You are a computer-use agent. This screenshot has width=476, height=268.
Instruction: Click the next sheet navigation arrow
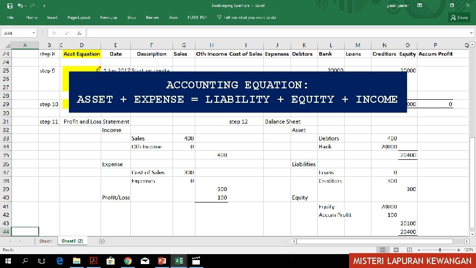coord(20,241)
